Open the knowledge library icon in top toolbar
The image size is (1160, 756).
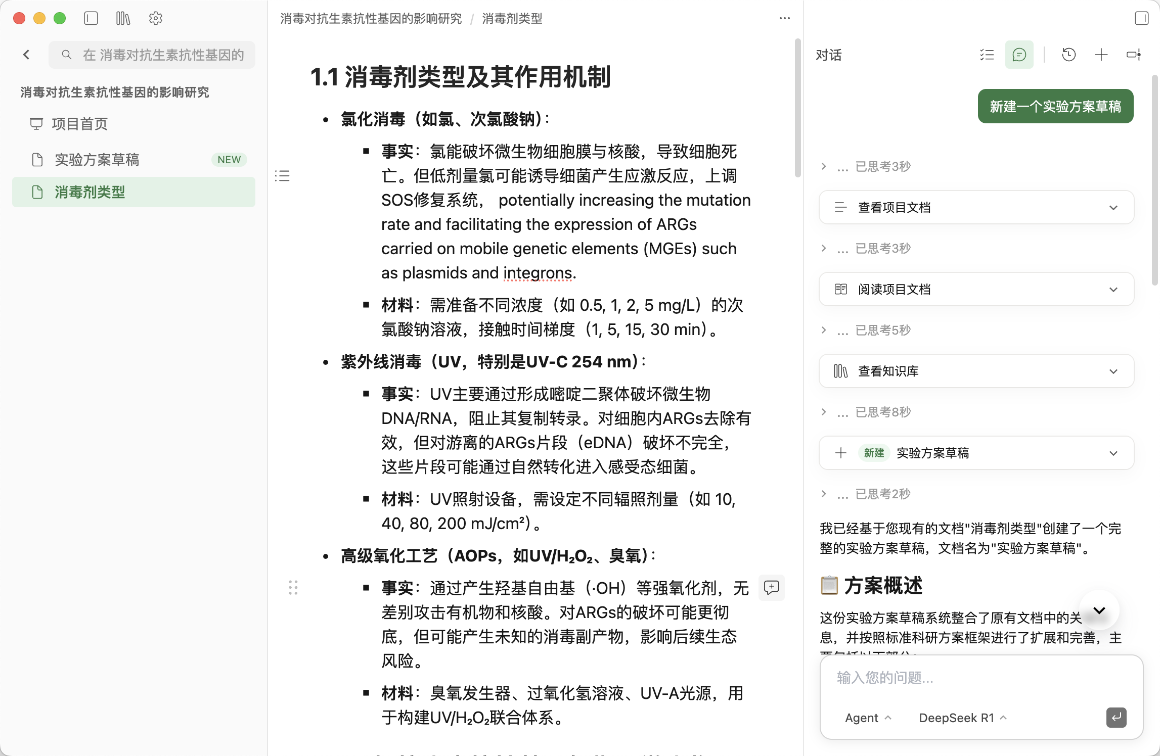pyautogui.click(x=123, y=19)
